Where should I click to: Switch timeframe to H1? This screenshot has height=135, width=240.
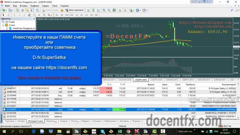pos(76,15)
